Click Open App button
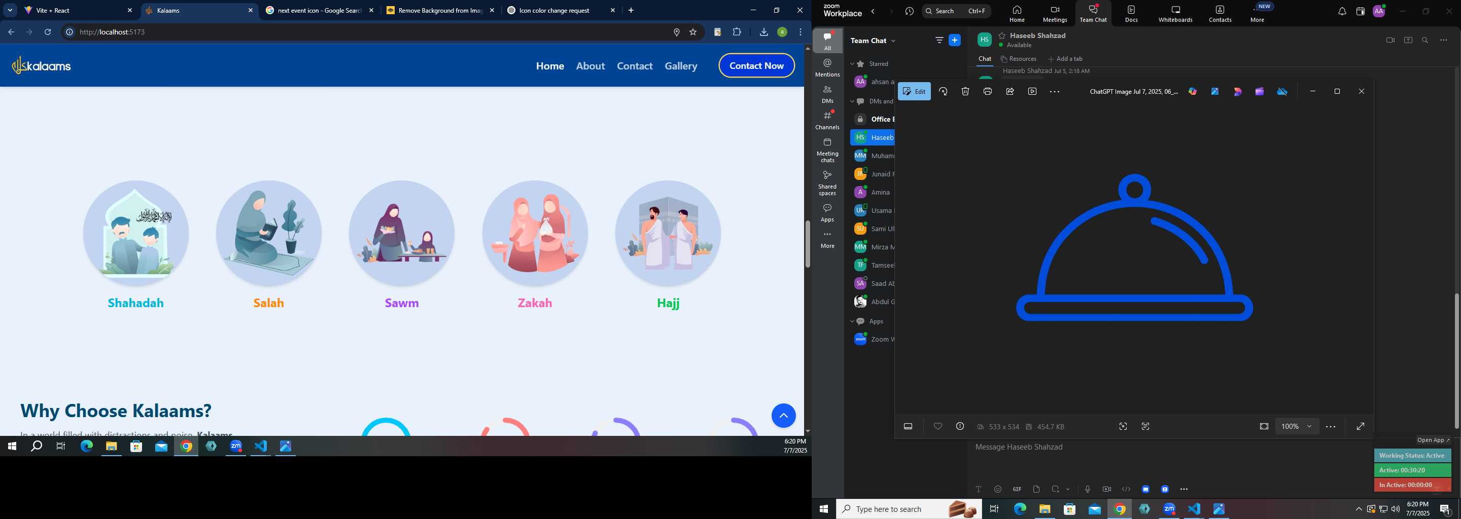Viewport: 1461px width, 519px height. pyautogui.click(x=1433, y=440)
